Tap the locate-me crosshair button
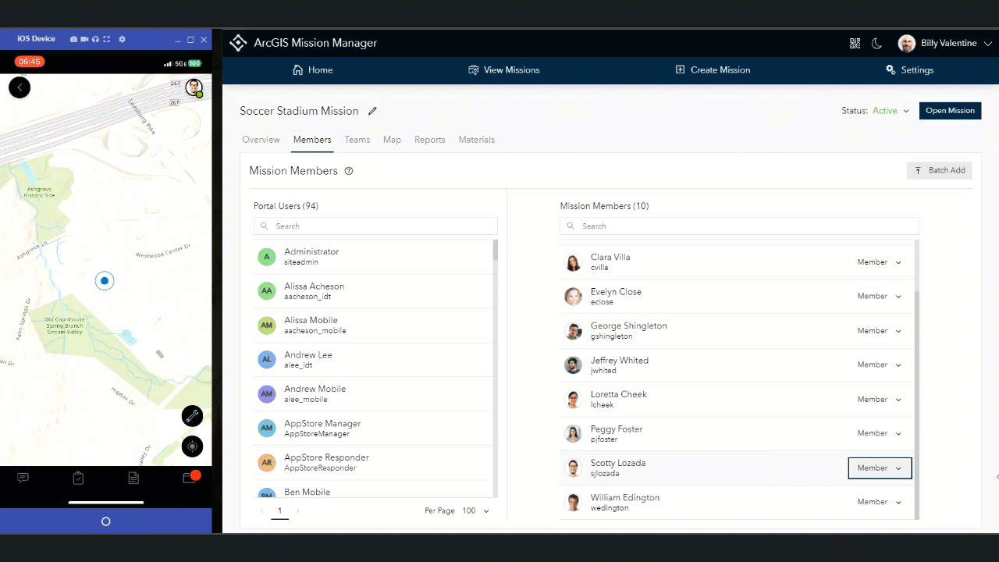Viewport: 999px width, 562px height. (x=192, y=446)
